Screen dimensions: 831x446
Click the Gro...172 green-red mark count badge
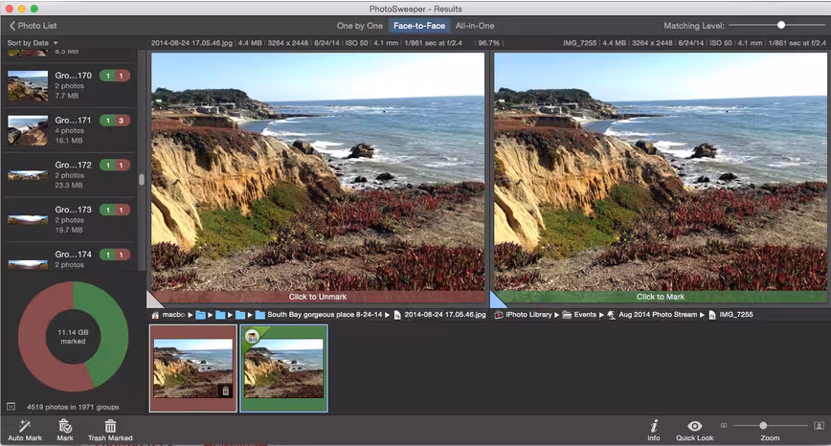115,165
